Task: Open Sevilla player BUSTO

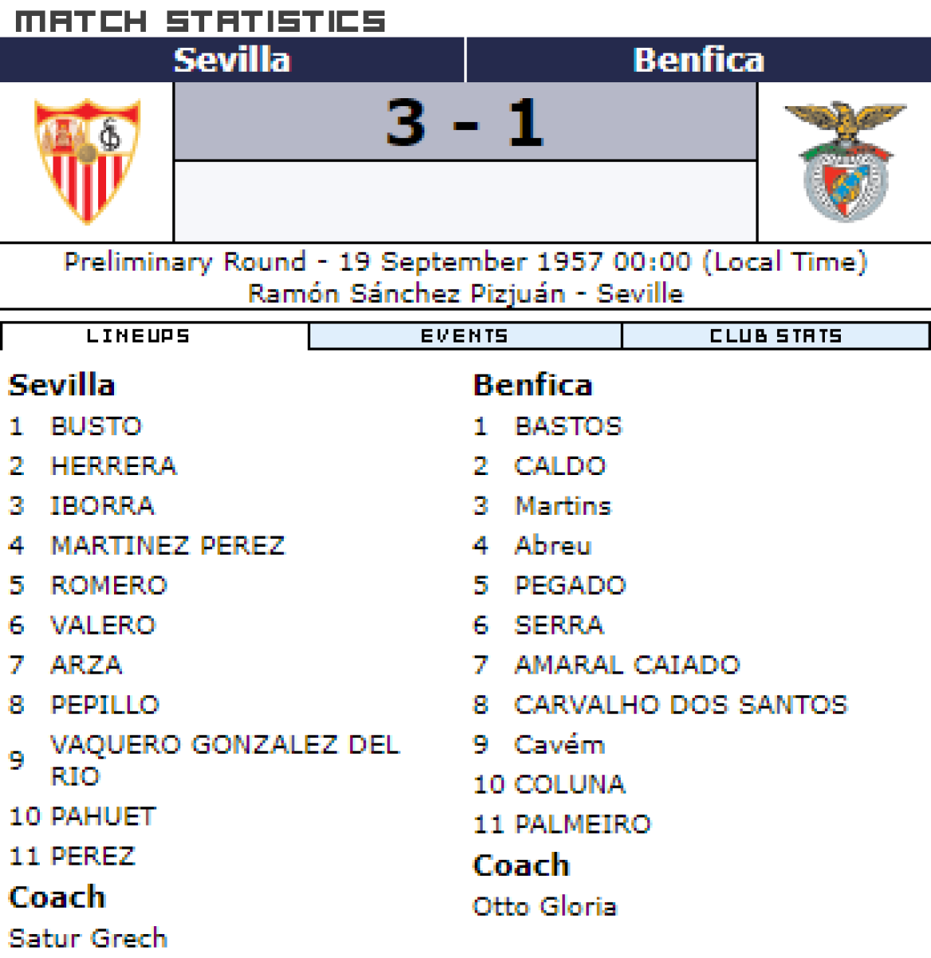Action: click(x=97, y=426)
